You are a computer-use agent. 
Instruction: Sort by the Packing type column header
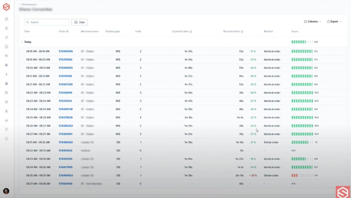click(x=113, y=32)
